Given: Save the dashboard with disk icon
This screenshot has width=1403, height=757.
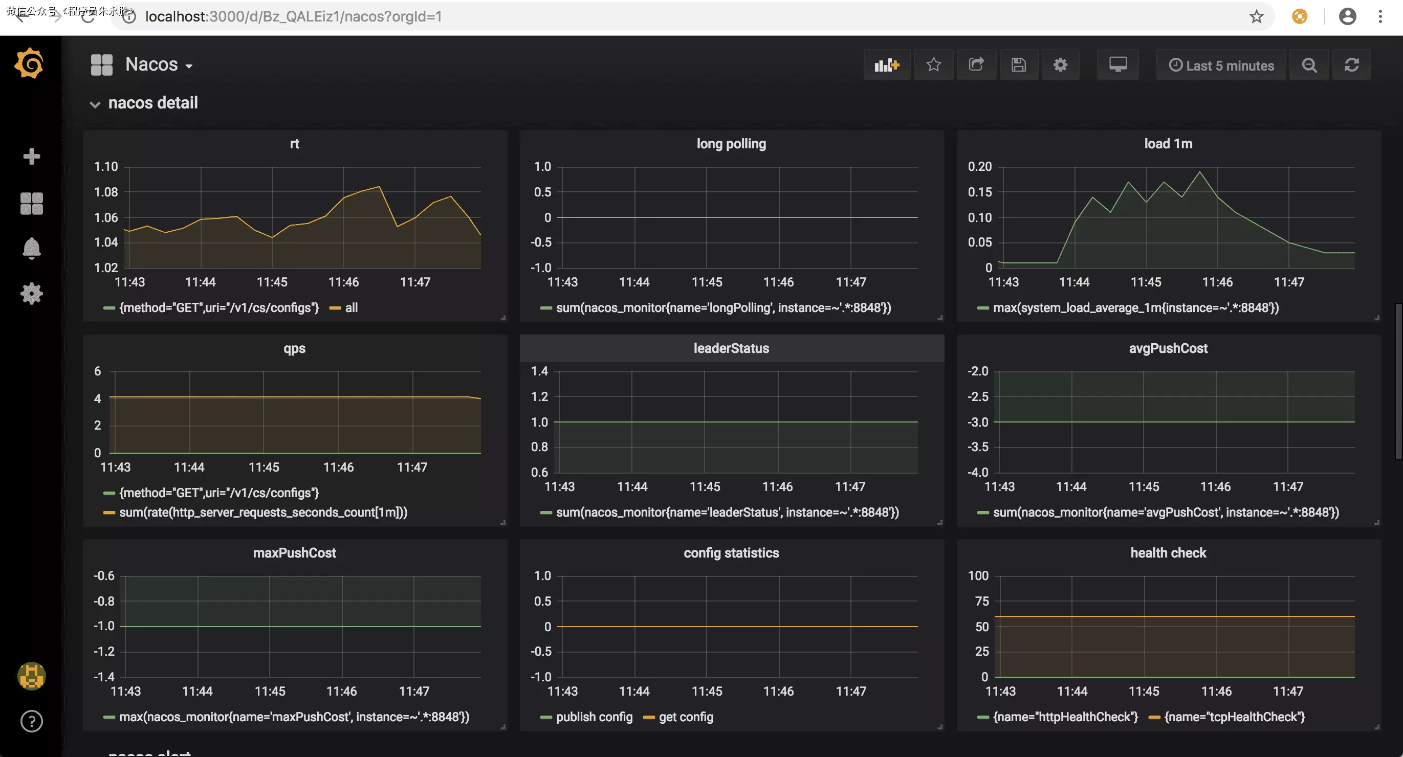Looking at the screenshot, I should point(1019,65).
